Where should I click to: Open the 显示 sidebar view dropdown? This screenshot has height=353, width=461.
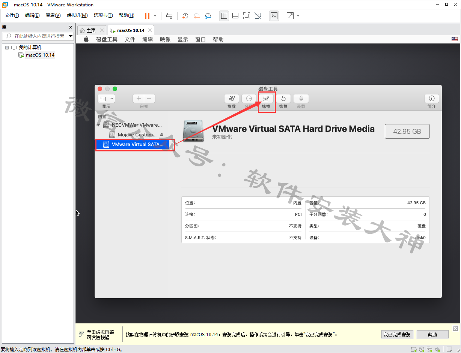coord(106,99)
